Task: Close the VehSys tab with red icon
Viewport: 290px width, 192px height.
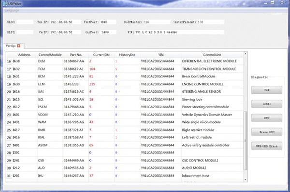Action: [x=19, y=46]
